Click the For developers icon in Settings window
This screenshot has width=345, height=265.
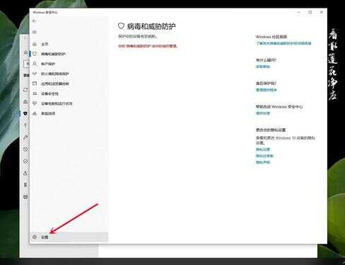tap(25, 185)
